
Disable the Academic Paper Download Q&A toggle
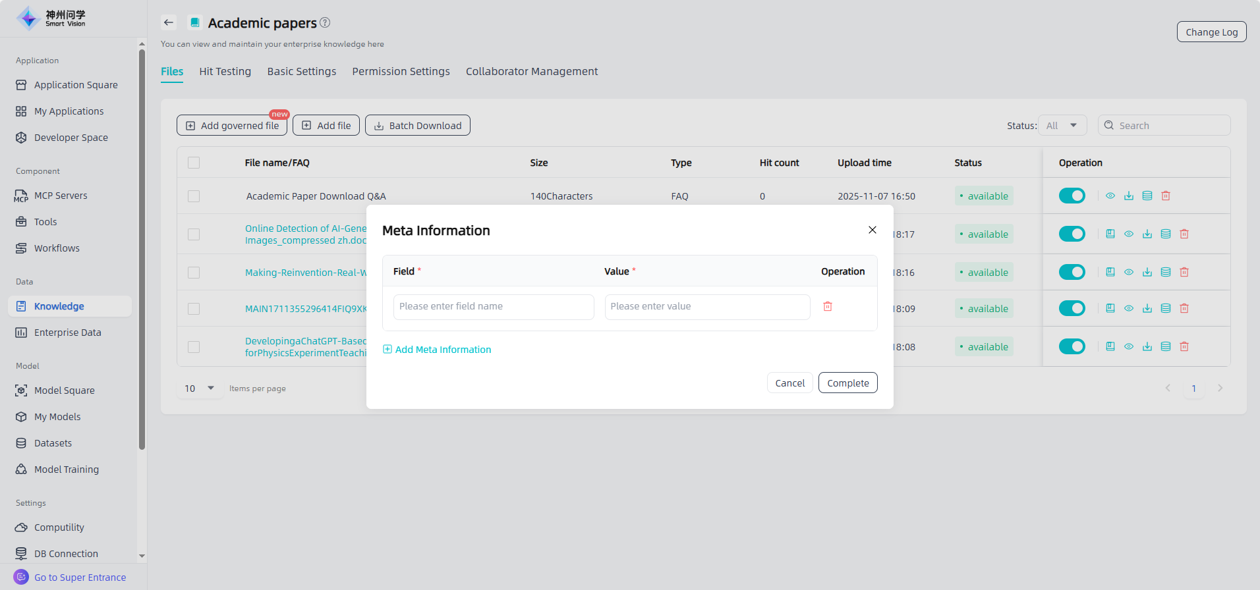(x=1072, y=196)
